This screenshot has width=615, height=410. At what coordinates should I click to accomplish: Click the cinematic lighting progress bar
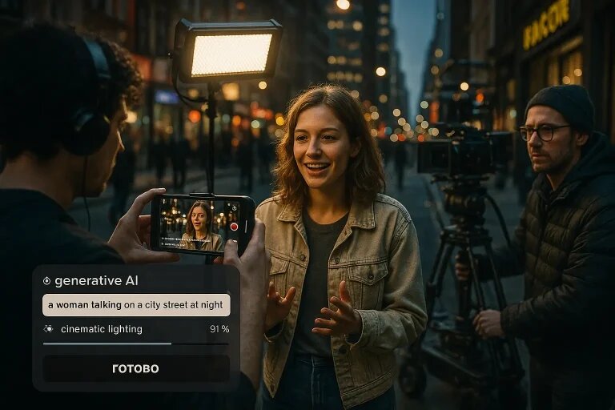(135, 344)
